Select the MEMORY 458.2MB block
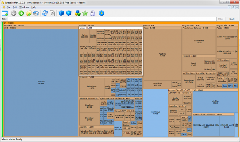The height and width of the screenshot is (142, 240). coord(118,129)
